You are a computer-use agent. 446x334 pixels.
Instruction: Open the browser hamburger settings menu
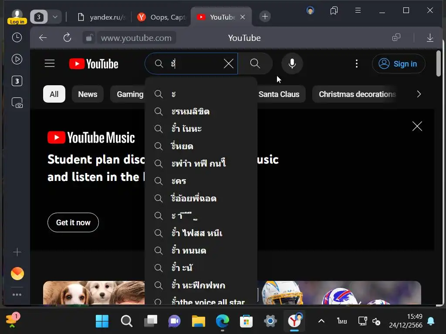click(358, 10)
